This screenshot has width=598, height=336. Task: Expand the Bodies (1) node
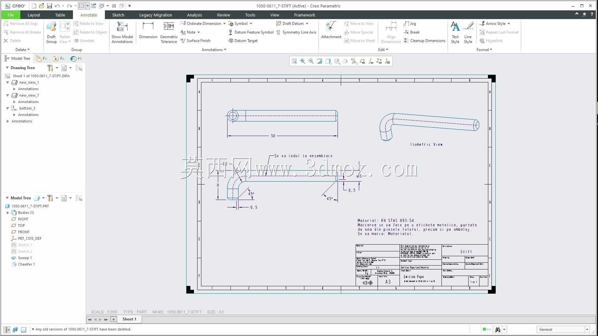tap(8, 213)
